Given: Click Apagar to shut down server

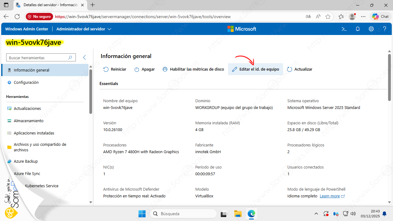Looking at the screenshot, I should (145, 69).
